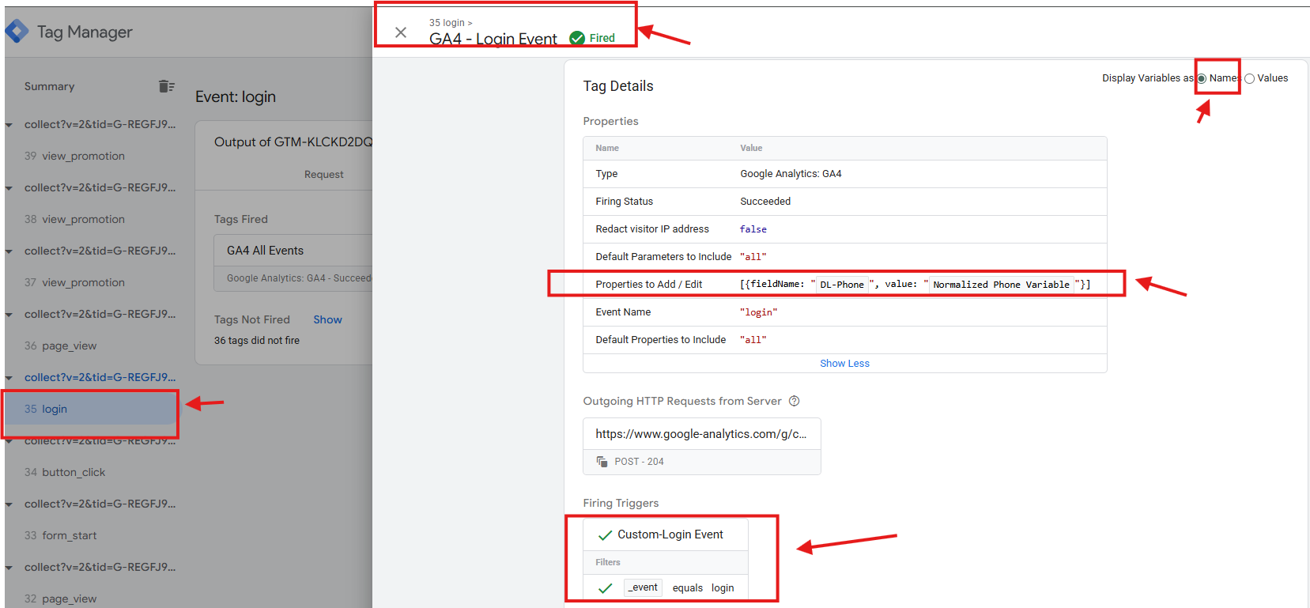Click the 36 tags did not fire text
Image resolution: width=1310 pixels, height=608 pixels.
click(x=257, y=341)
